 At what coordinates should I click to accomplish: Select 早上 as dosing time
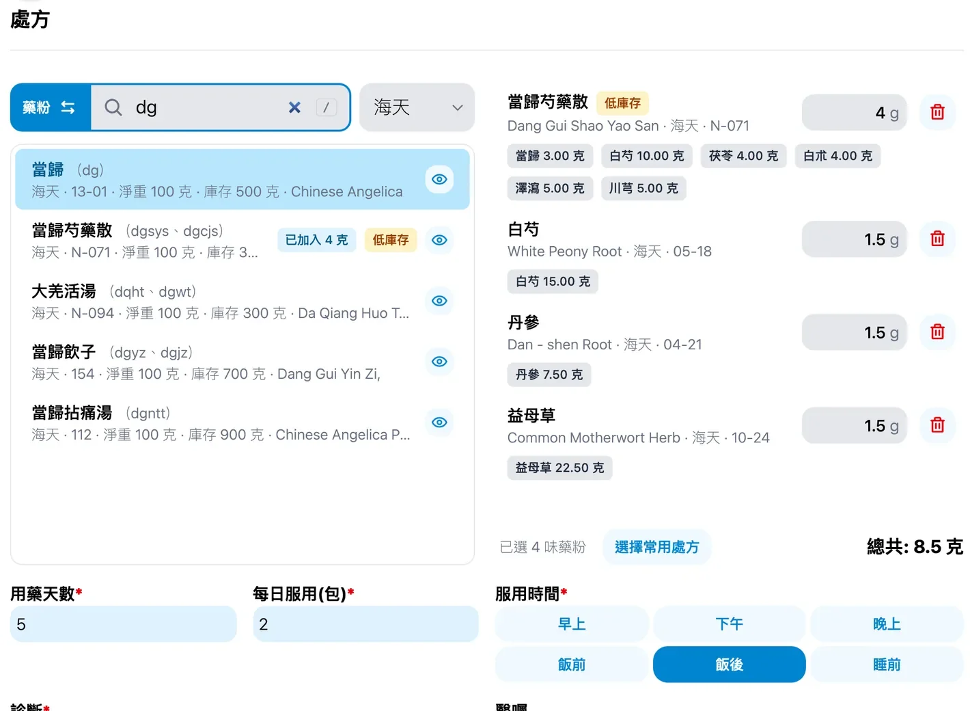pyautogui.click(x=572, y=624)
